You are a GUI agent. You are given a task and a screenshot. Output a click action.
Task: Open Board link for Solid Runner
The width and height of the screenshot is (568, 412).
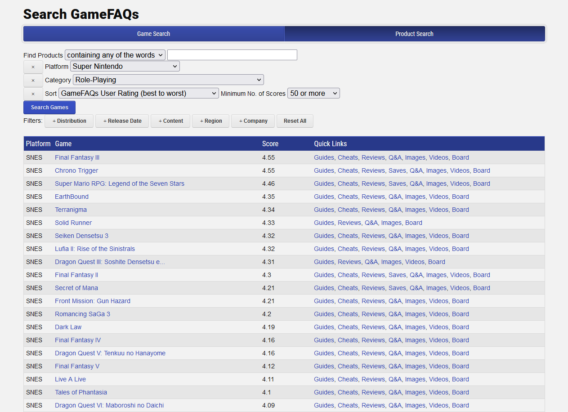pyautogui.click(x=414, y=223)
